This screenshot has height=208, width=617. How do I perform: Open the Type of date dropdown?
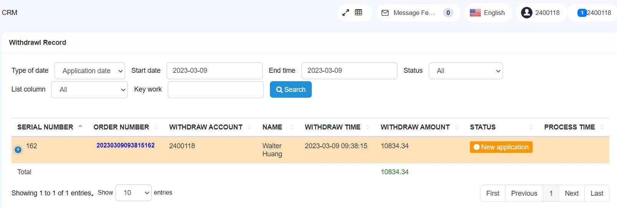(x=90, y=71)
